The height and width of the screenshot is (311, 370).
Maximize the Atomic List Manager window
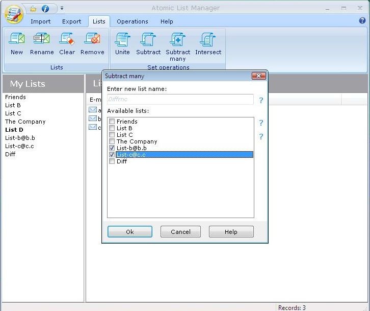tap(343, 9)
